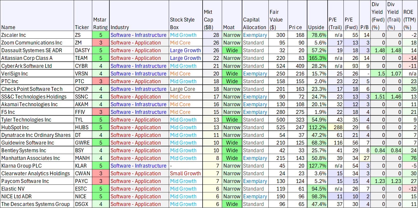Click the Upside column header
The image size is (418, 208).
point(317,16)
